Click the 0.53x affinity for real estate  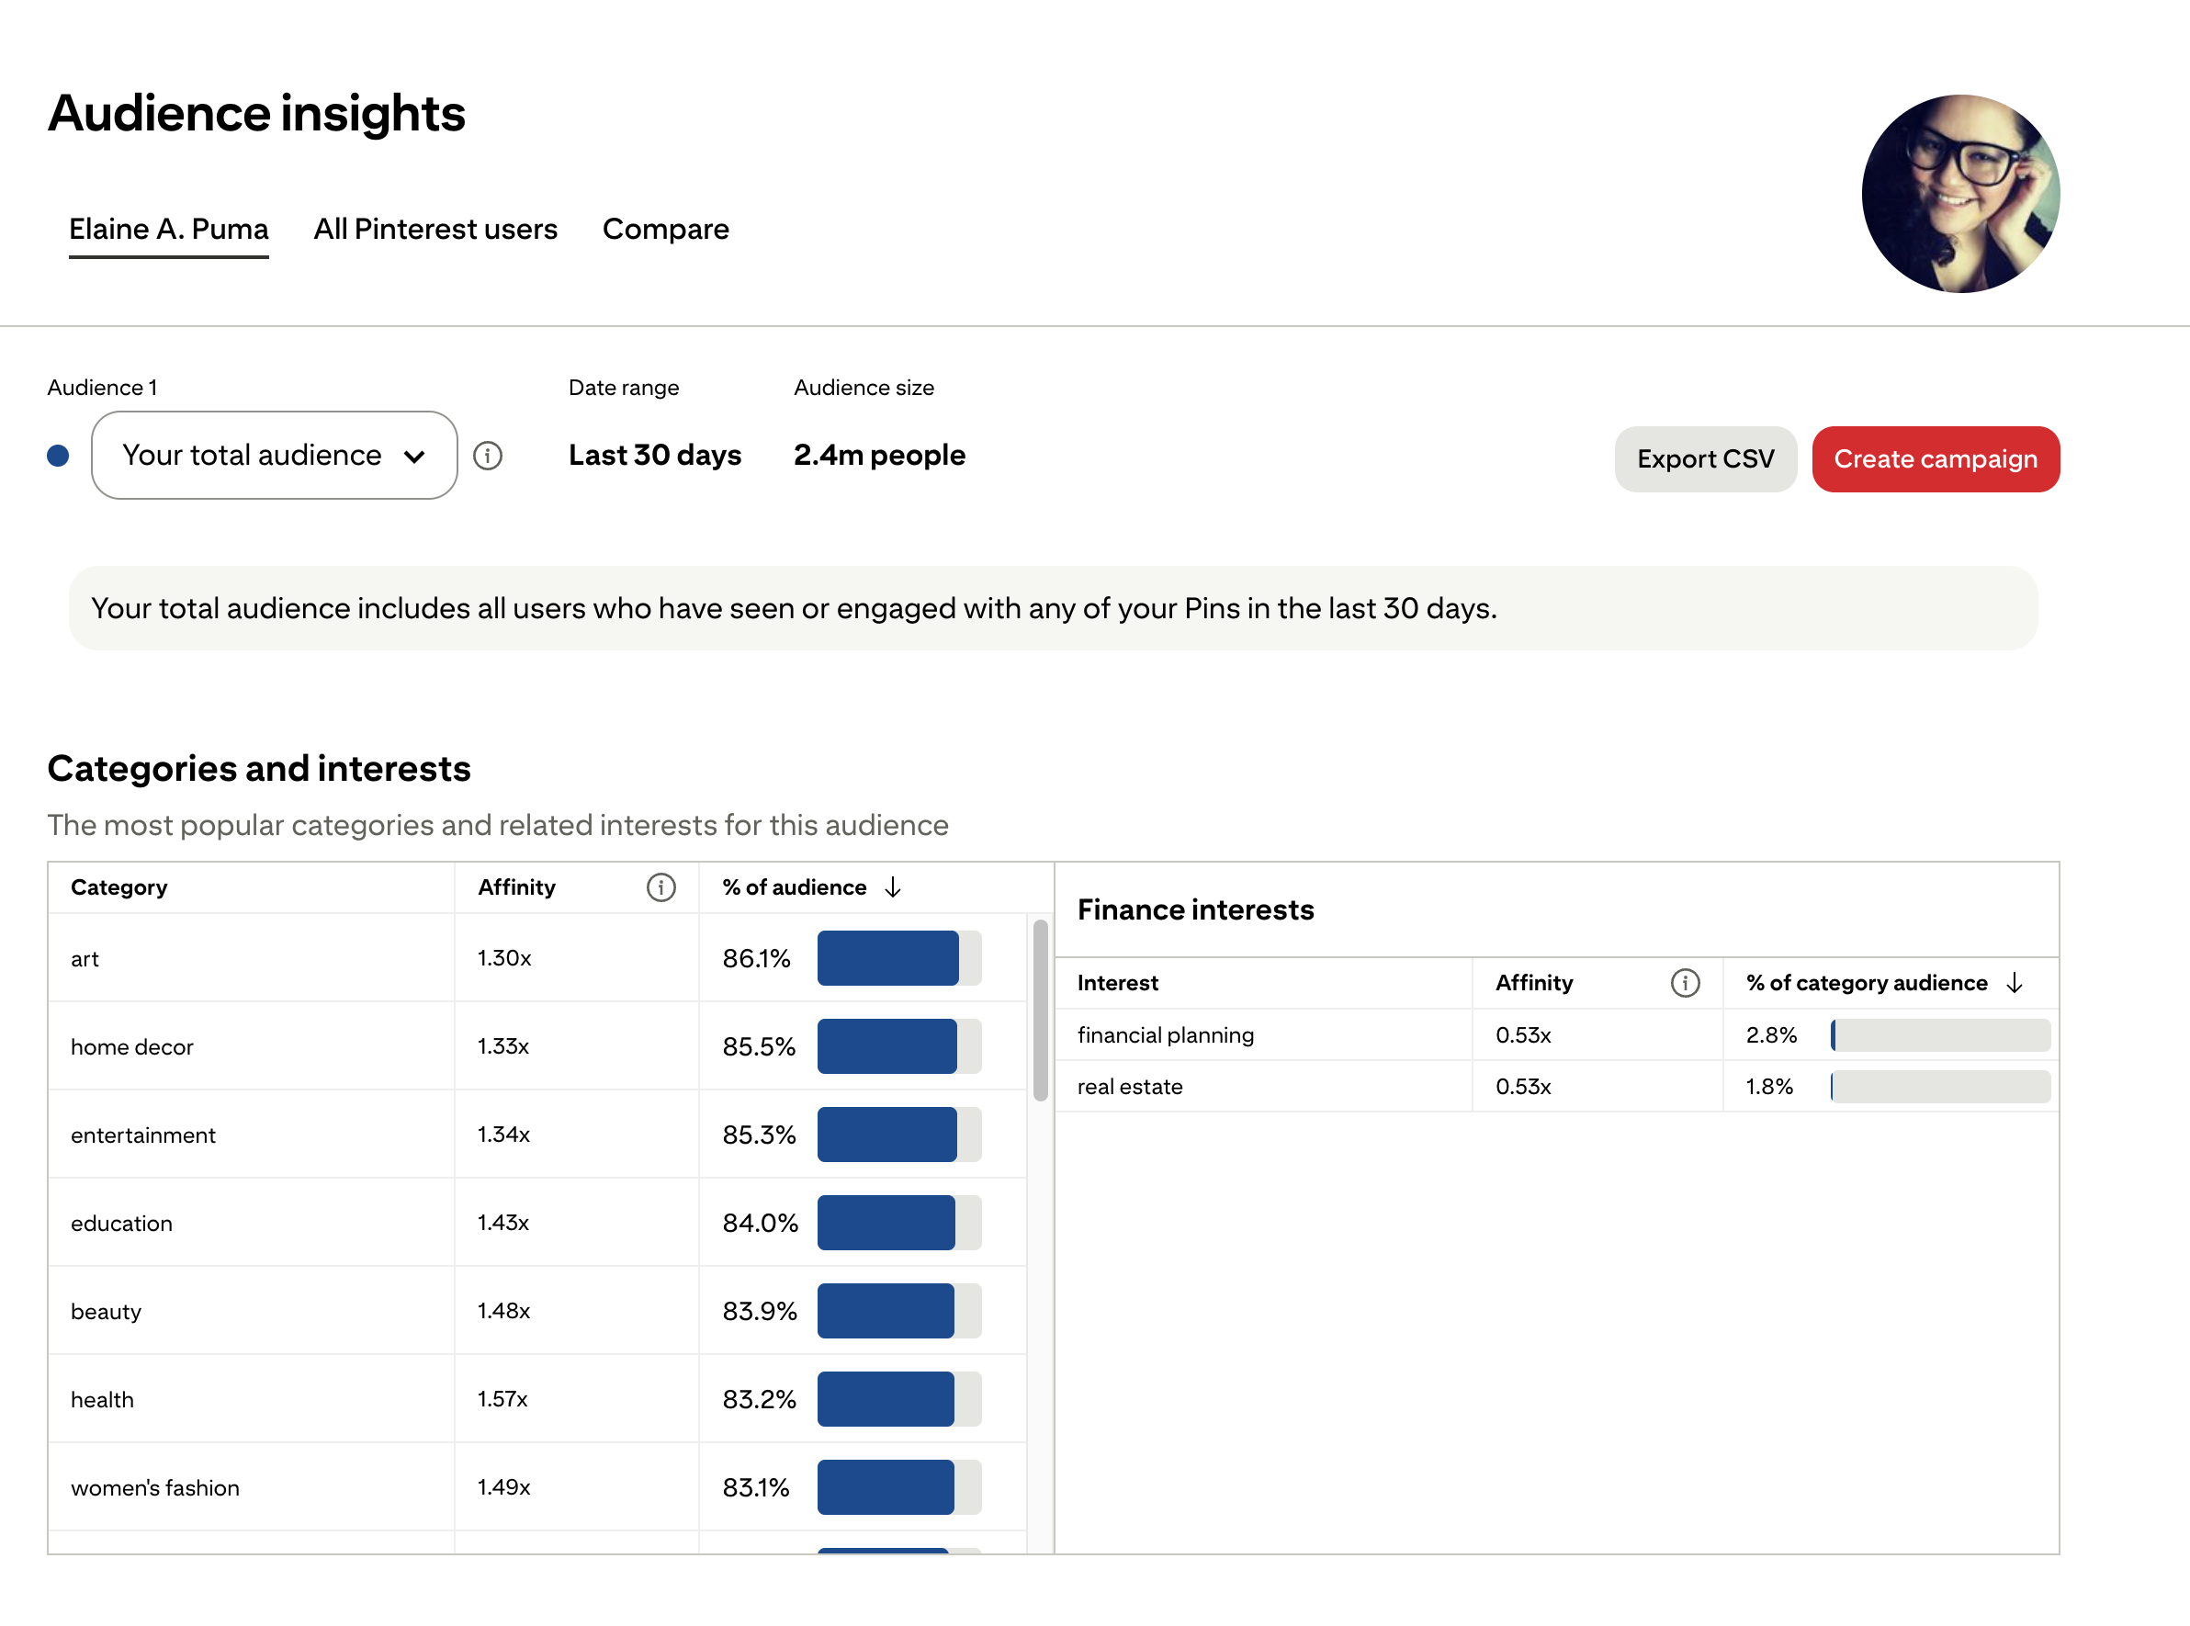(1524, 1087)
